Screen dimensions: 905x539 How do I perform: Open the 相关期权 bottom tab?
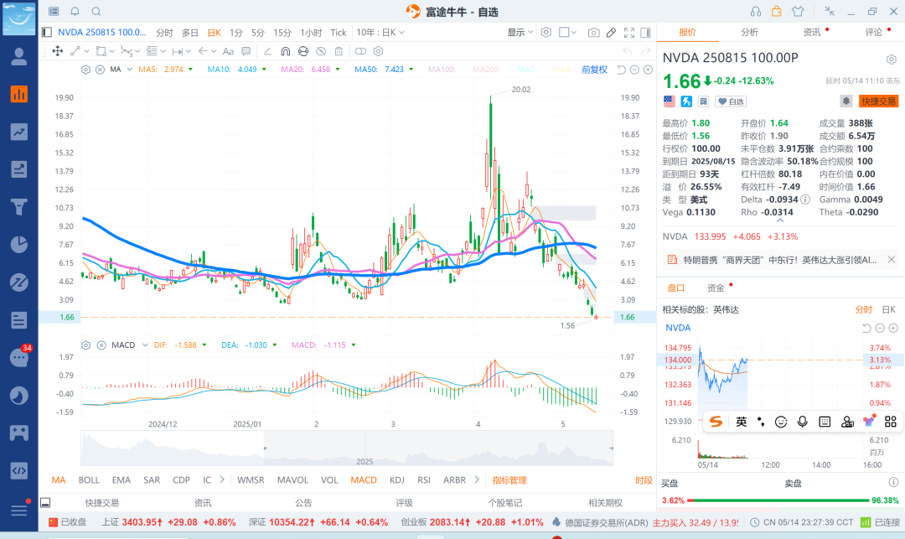(x=606, y=503)
